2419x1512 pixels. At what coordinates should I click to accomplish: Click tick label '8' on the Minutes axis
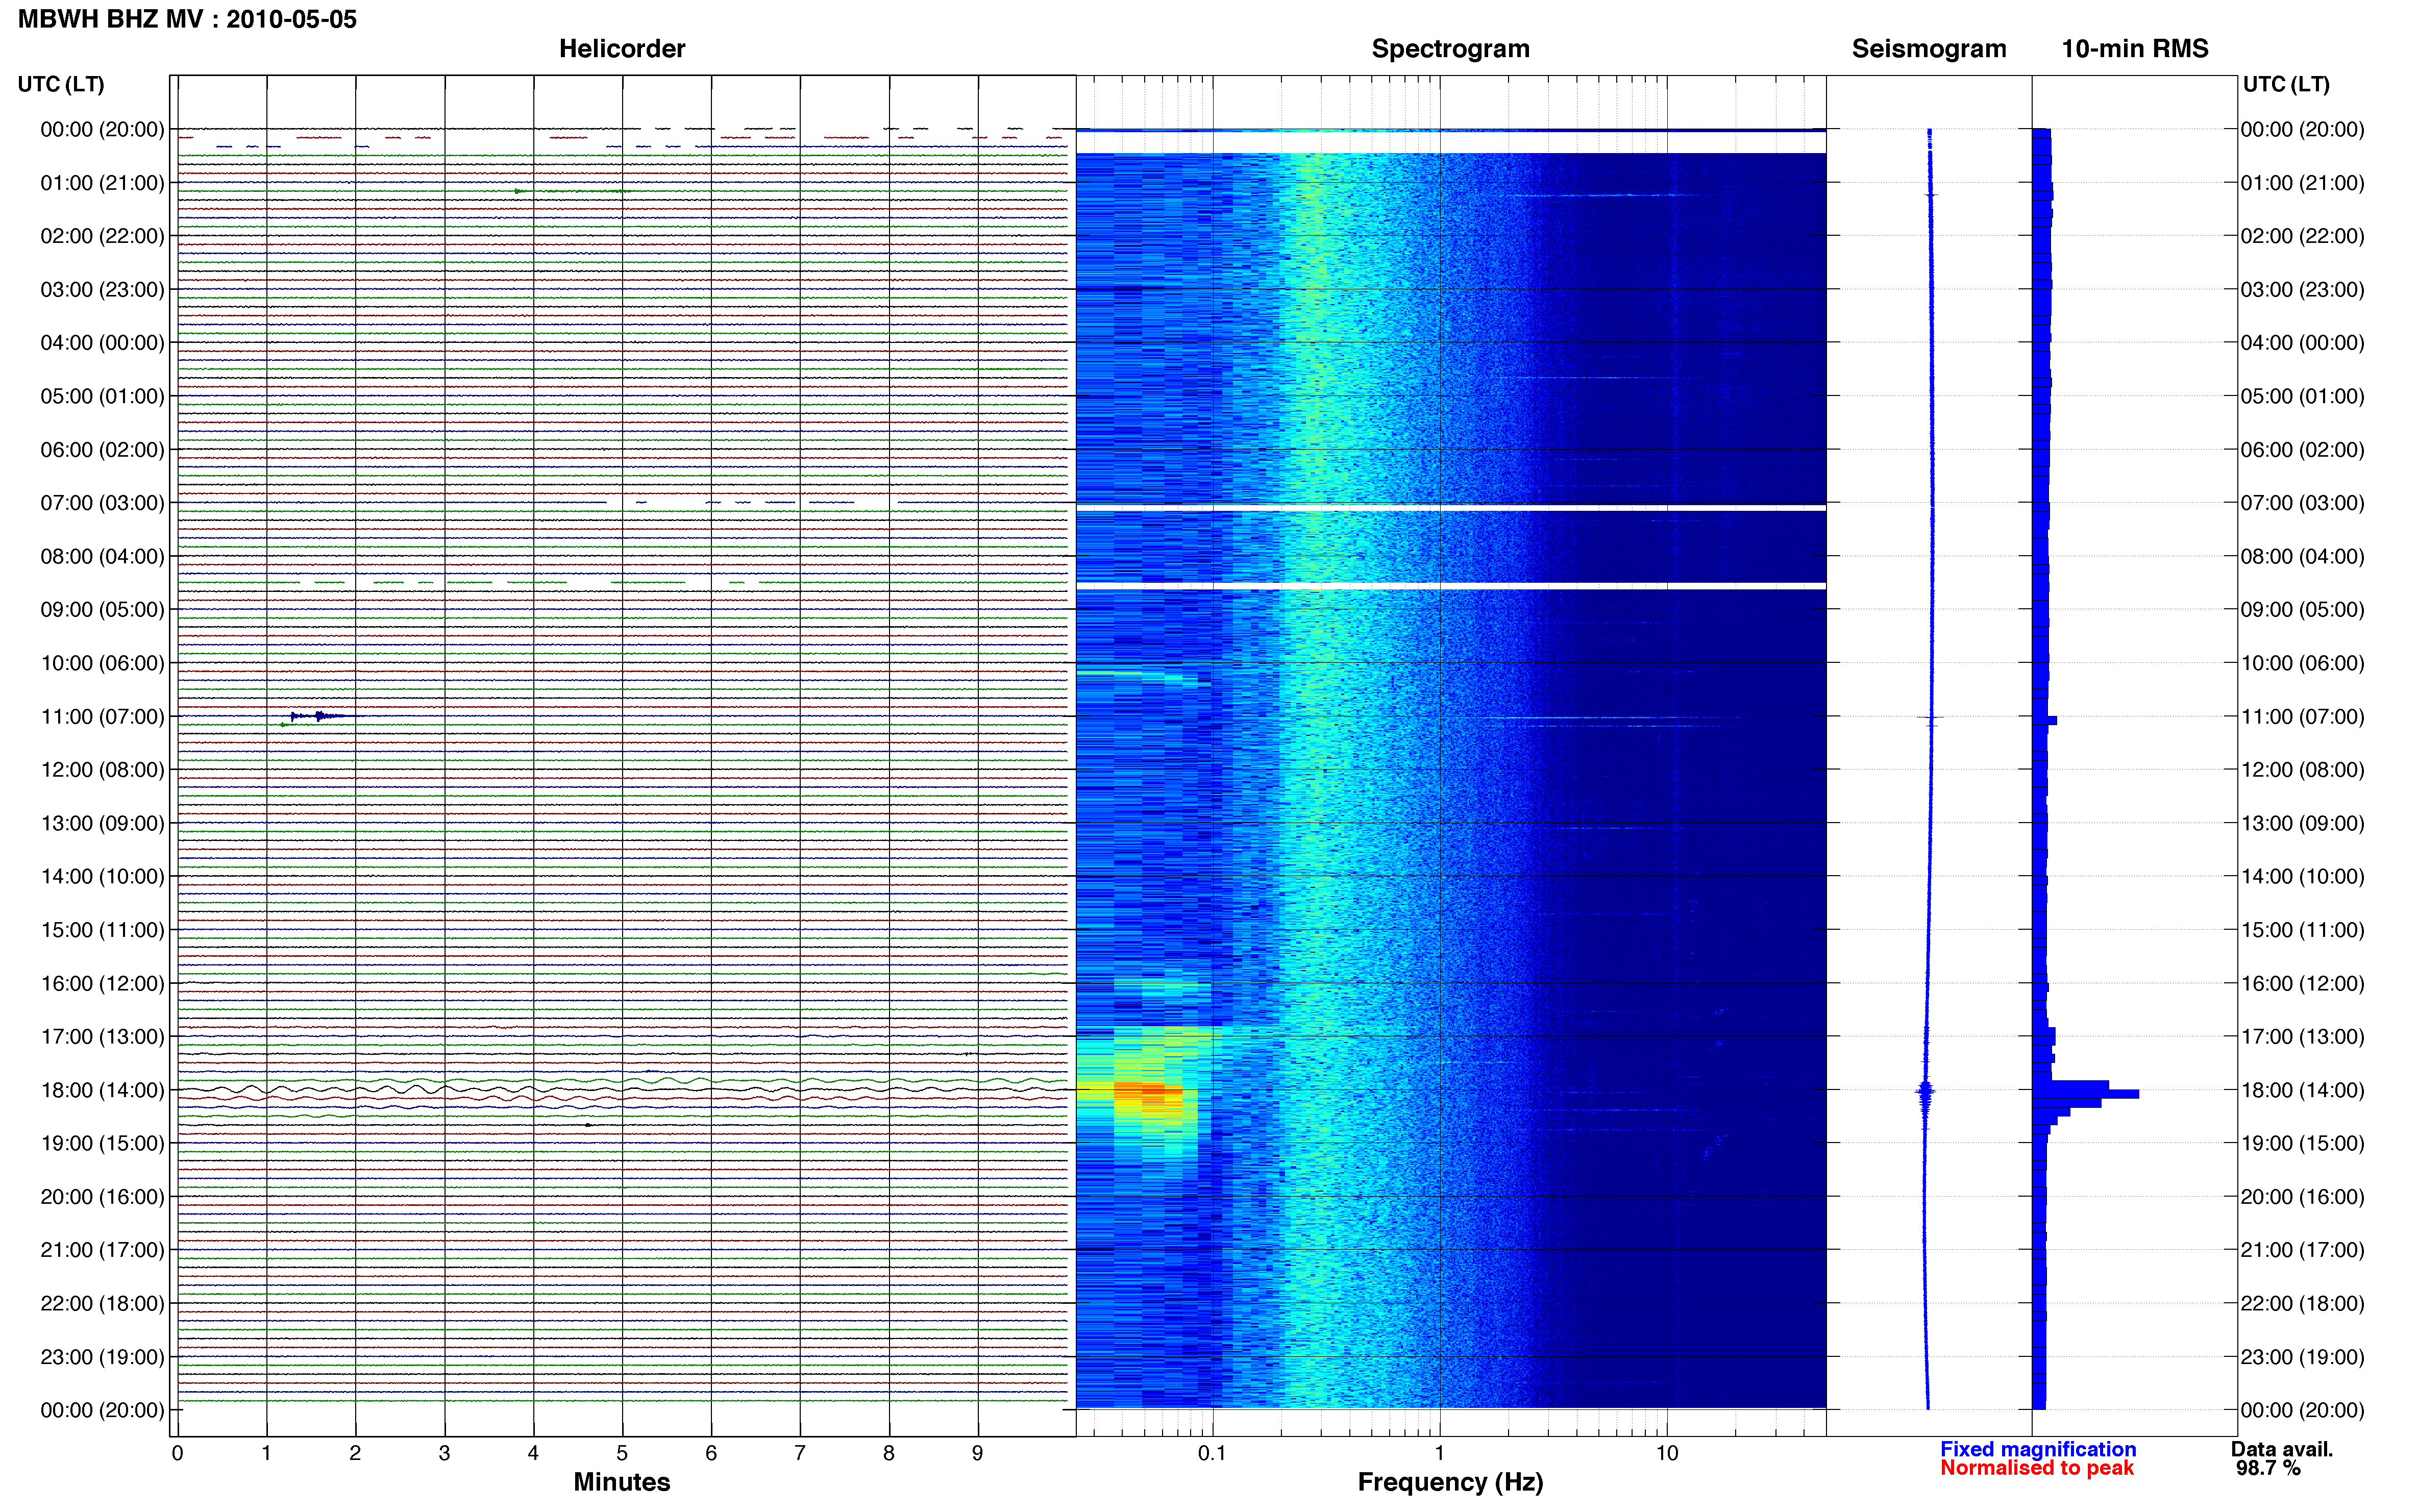click(888, 1454)
